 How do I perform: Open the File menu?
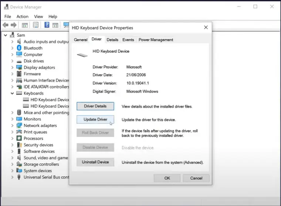(x=7, y=17)
